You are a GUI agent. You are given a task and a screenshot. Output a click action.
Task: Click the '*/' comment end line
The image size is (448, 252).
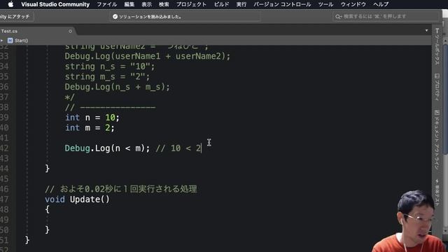(x=70, y=97)
